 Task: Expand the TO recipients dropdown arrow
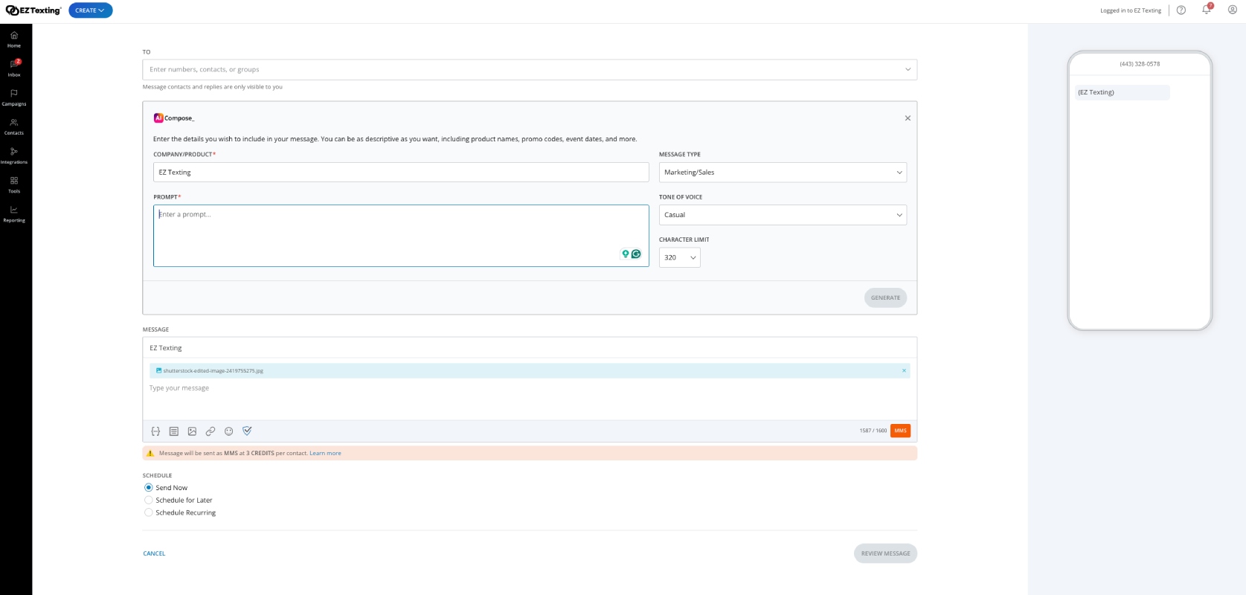[x=908, y=70]
